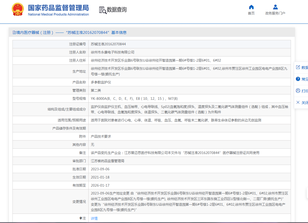308x223 pixels.
Task: Click the 生产地址 row label
Action: [79, 71]
